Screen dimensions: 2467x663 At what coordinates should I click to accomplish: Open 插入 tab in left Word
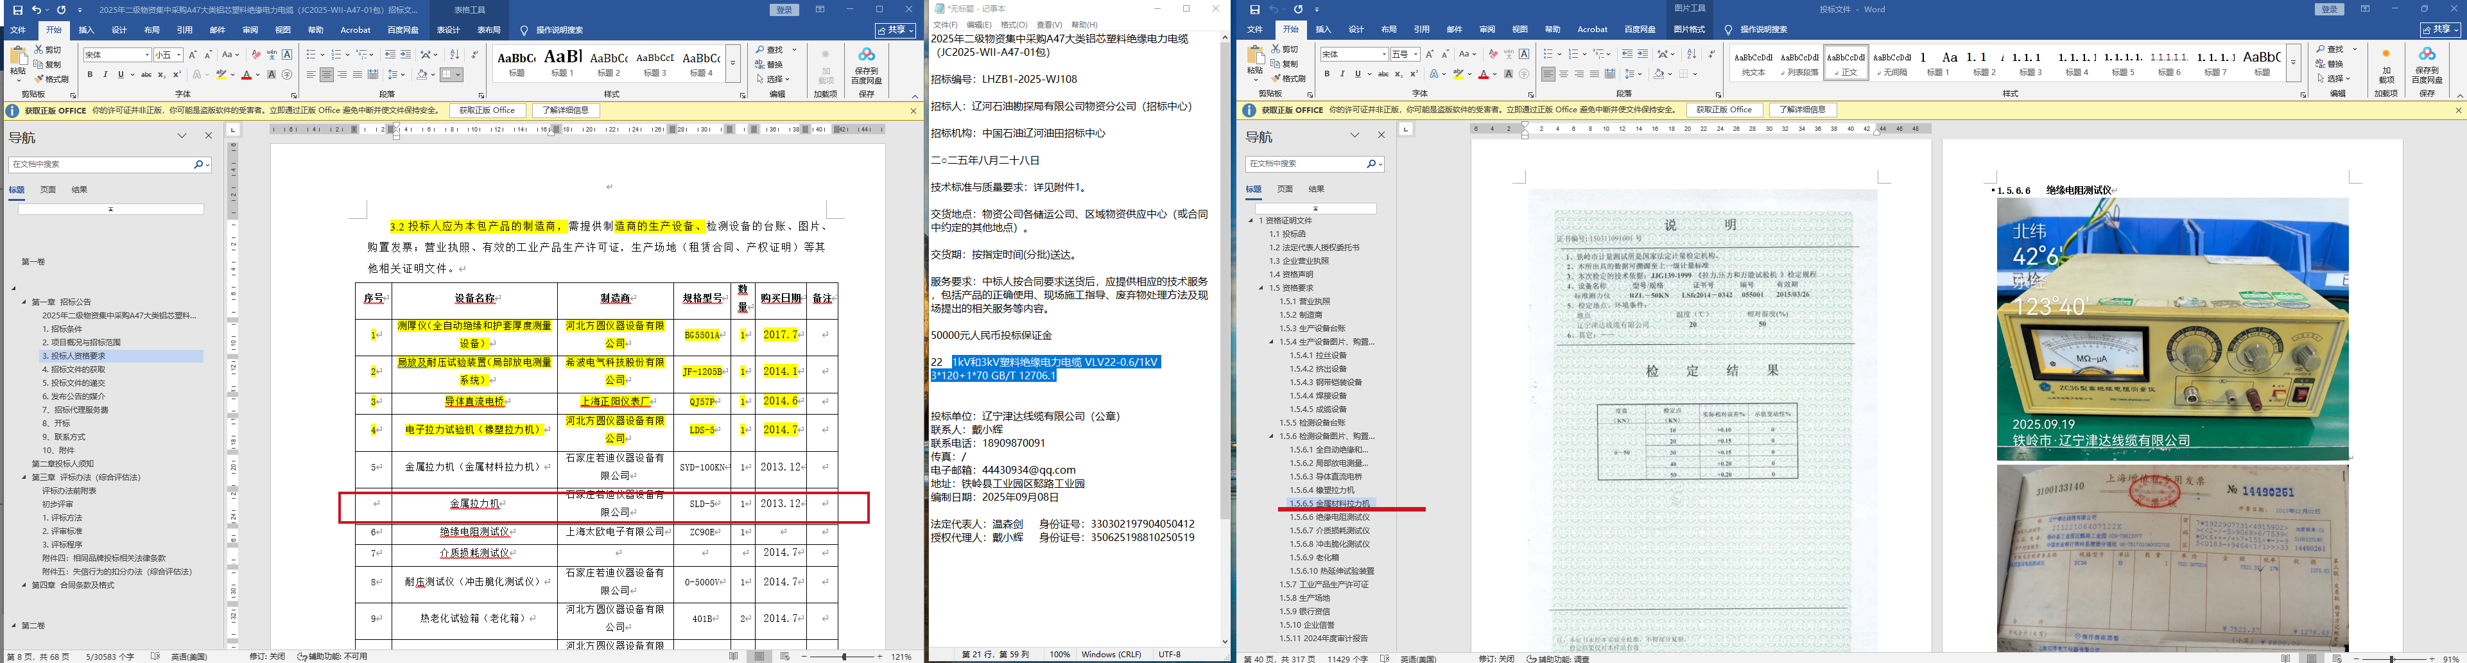coord(86,30)
